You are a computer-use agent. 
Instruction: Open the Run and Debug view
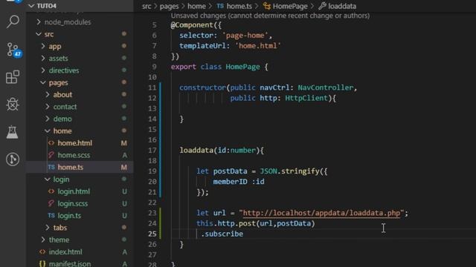coord(13,104)
